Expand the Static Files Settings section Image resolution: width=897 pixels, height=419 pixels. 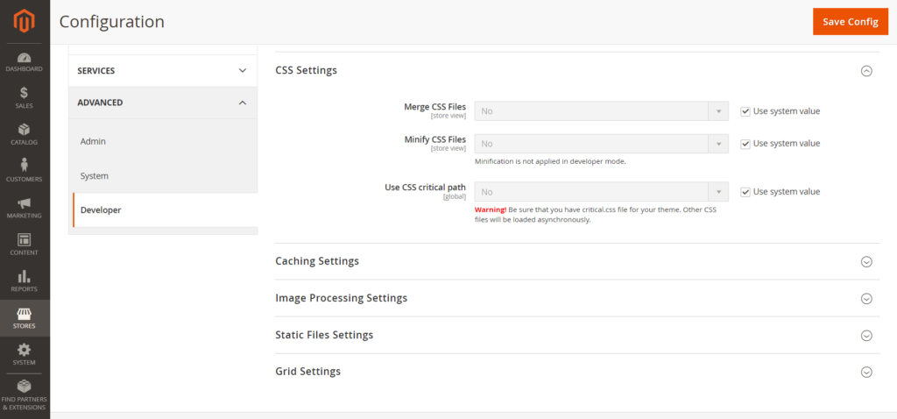click(x=866, y=336)
